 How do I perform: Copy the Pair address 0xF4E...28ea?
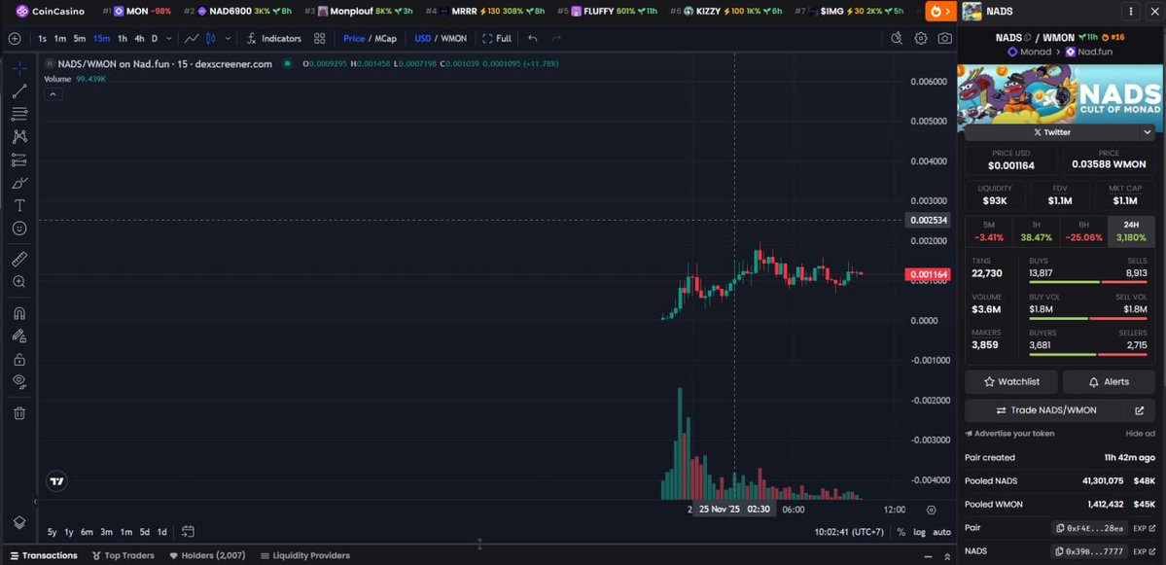(1089, 528)
